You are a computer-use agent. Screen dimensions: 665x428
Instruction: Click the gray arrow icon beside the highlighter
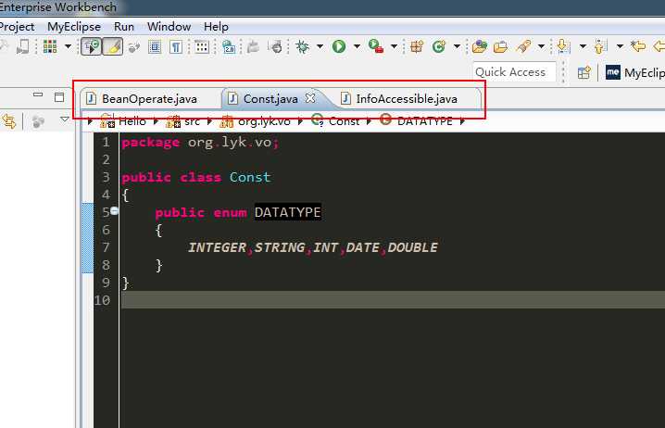tap(134, 46)
